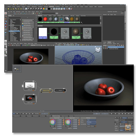Click the mascot icon on the composite window
Viewport: 139px width, 139px height.
128,127
